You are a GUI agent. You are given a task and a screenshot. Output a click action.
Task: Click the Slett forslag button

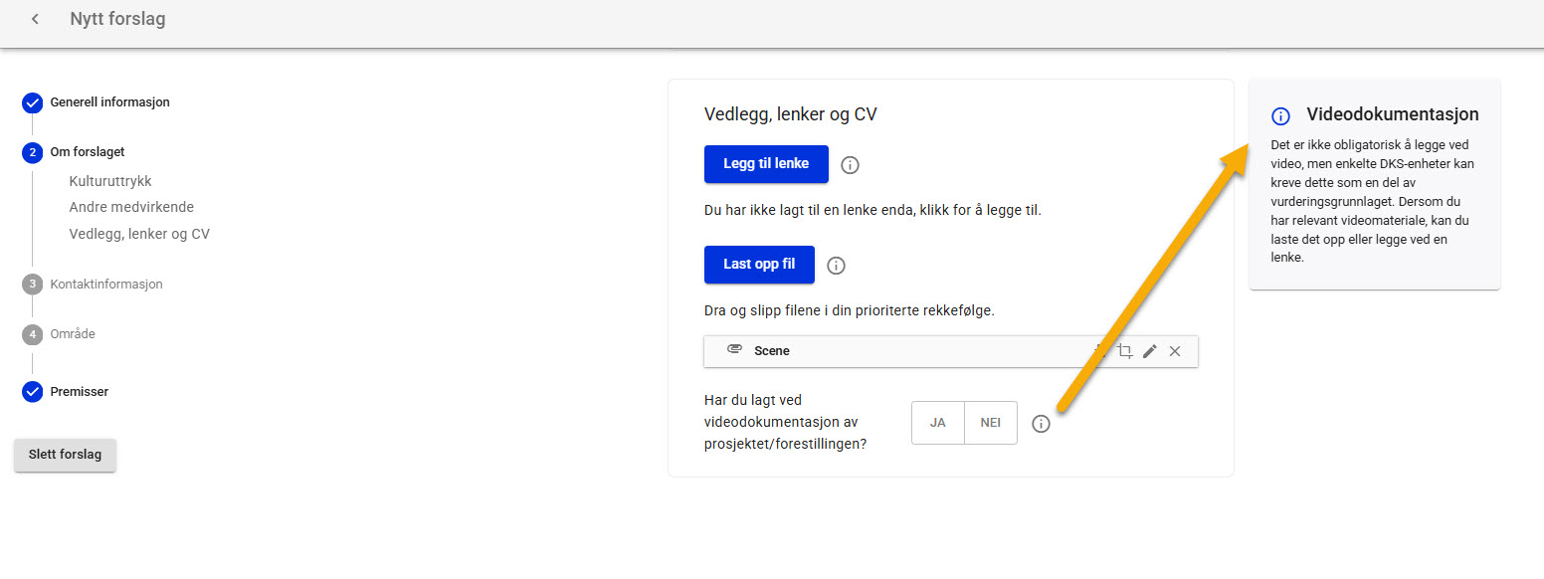click(65, 455)
